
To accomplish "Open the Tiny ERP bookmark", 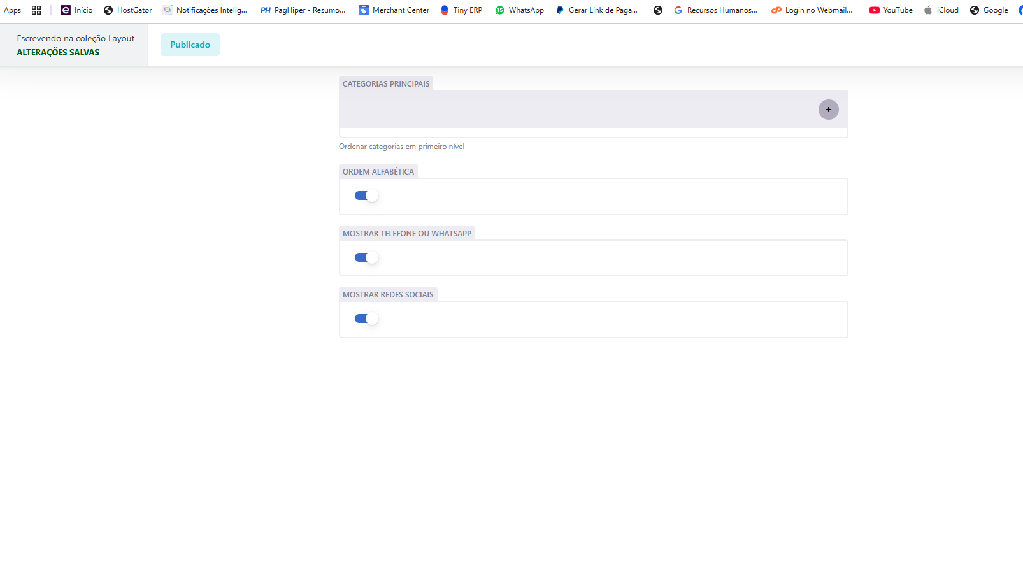I will click(x=461, y=10).
